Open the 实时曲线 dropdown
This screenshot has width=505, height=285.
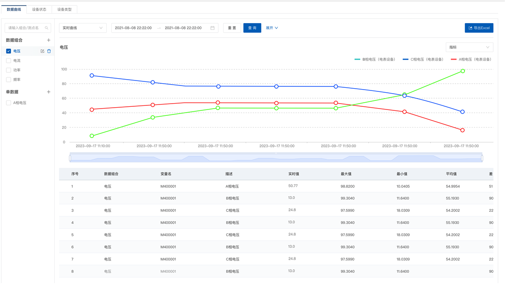[x=83, y=28]
